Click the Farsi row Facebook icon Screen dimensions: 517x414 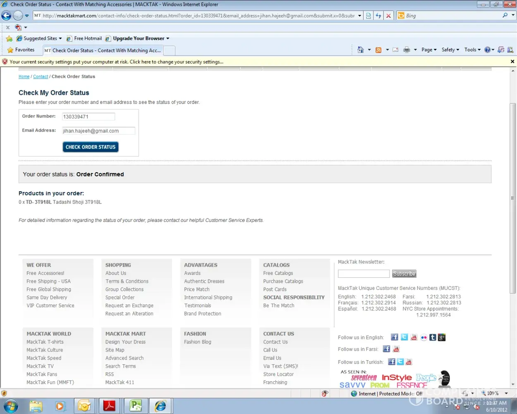tap(386, 349)
